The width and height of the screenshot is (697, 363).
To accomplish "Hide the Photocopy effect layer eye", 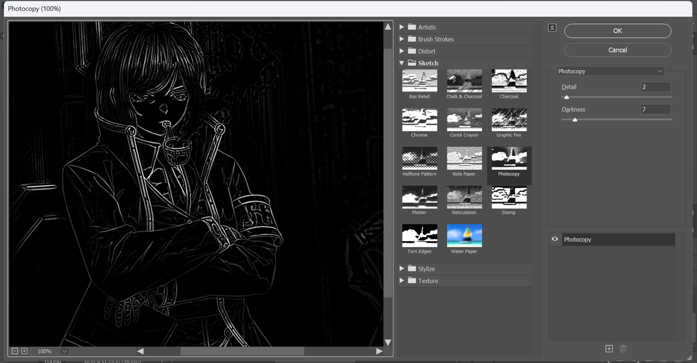I will pyautogui.click(x=555, y=239).
